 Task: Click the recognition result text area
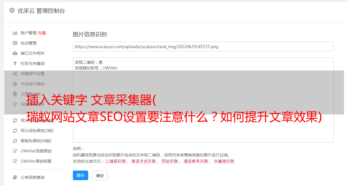(x=203, y=100)
